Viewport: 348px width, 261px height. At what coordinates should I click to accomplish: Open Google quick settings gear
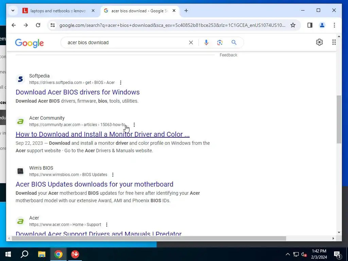[x=319, y=42]
